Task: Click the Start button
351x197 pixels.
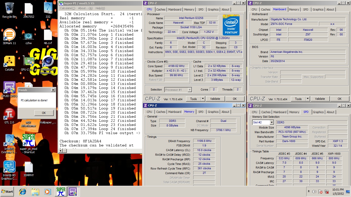Action: point(7,191)
